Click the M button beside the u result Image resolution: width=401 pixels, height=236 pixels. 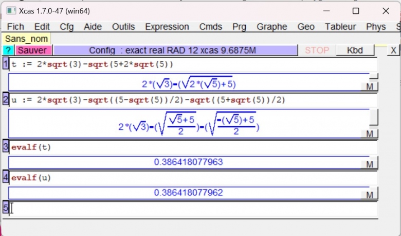click(x=369, y=134)
